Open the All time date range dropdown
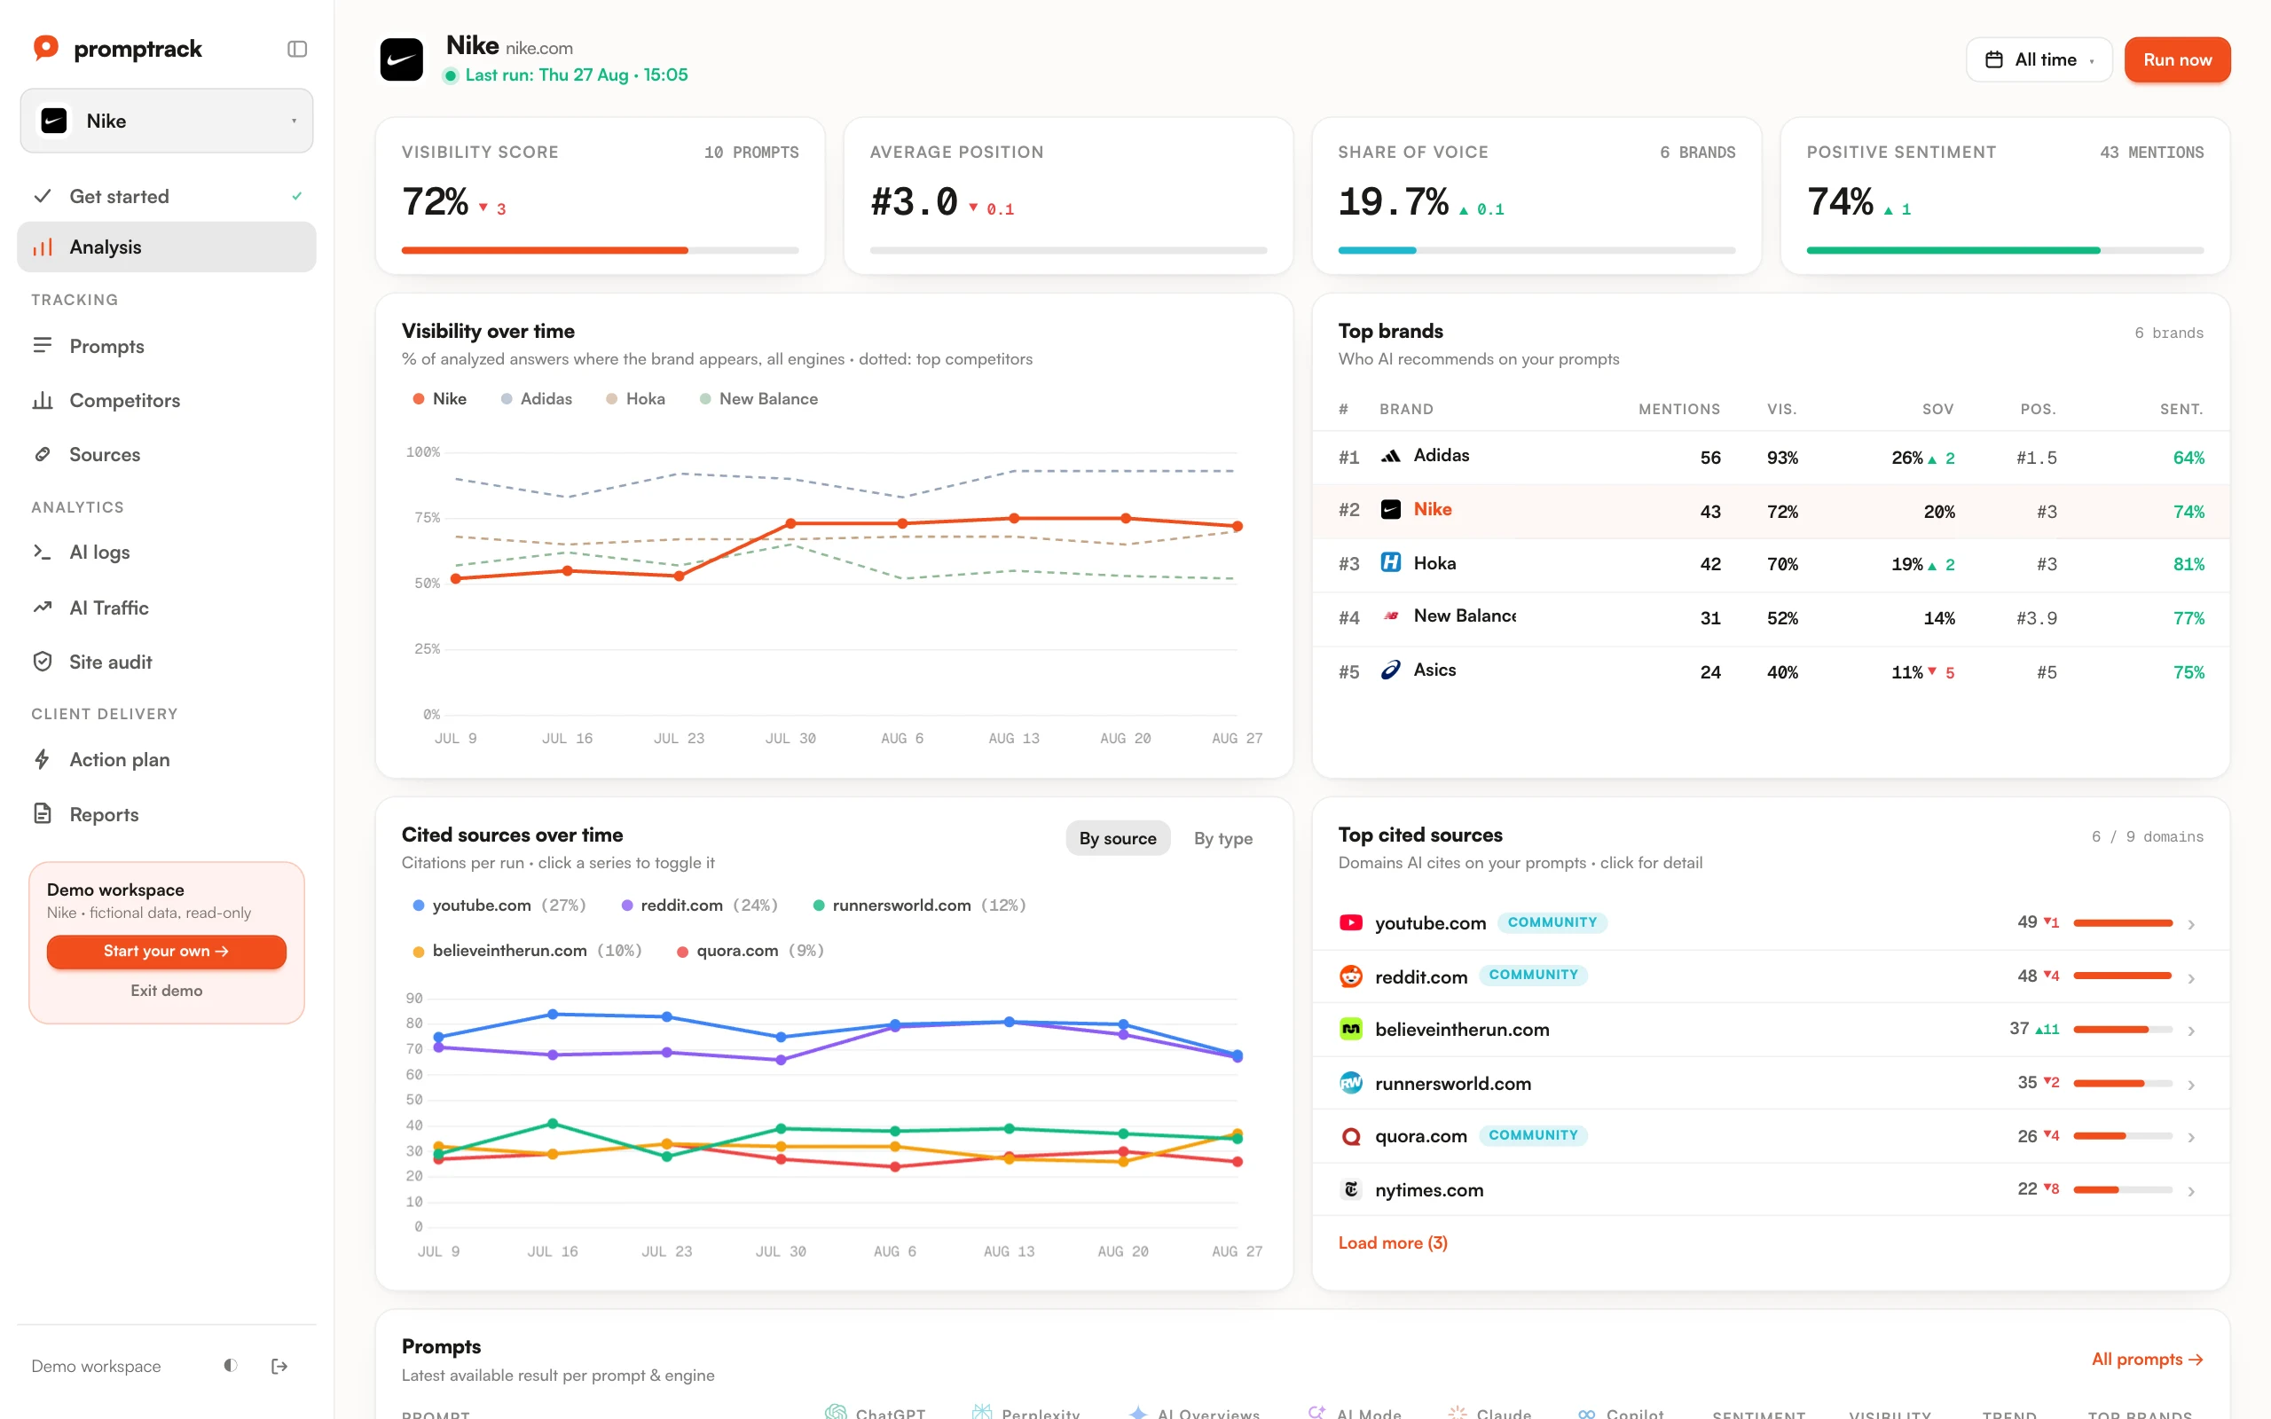2271x1419 pixels. click(x=2039, y=60)
